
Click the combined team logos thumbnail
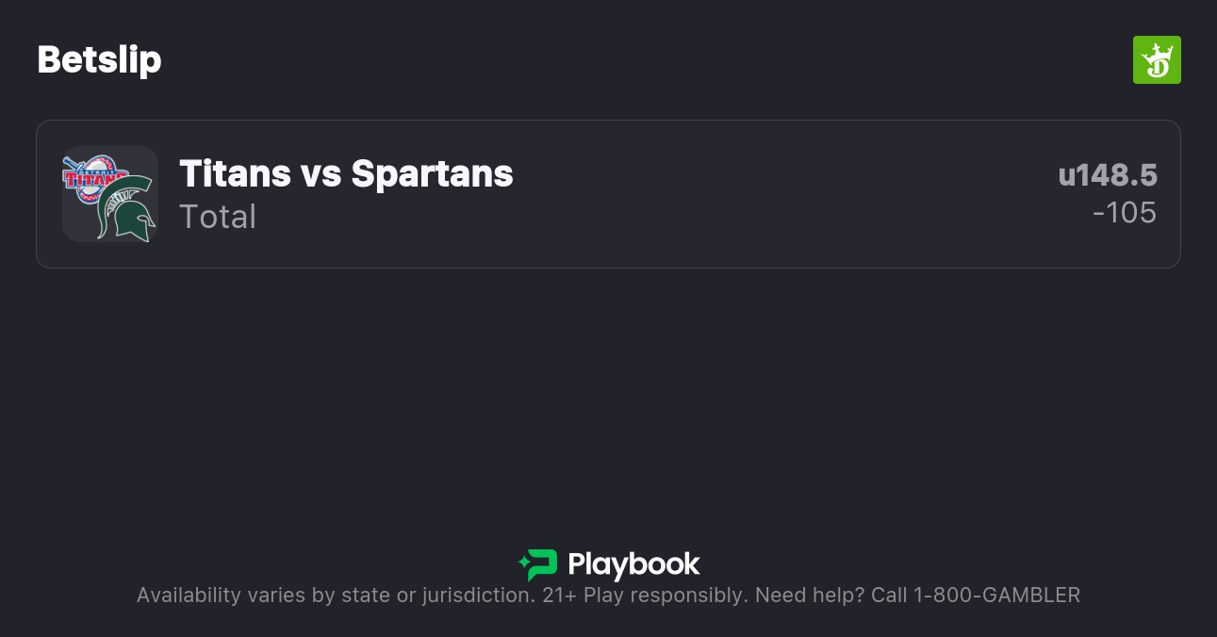coord(109,194)
